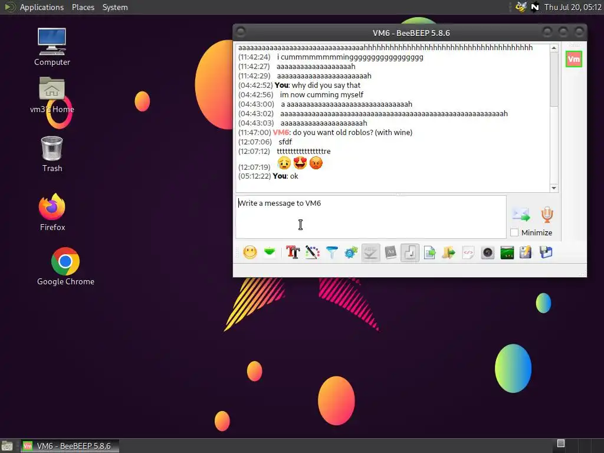Open the emoticons smiley picker
Viewport: 604px width, 453px height.
click(250, 252)
